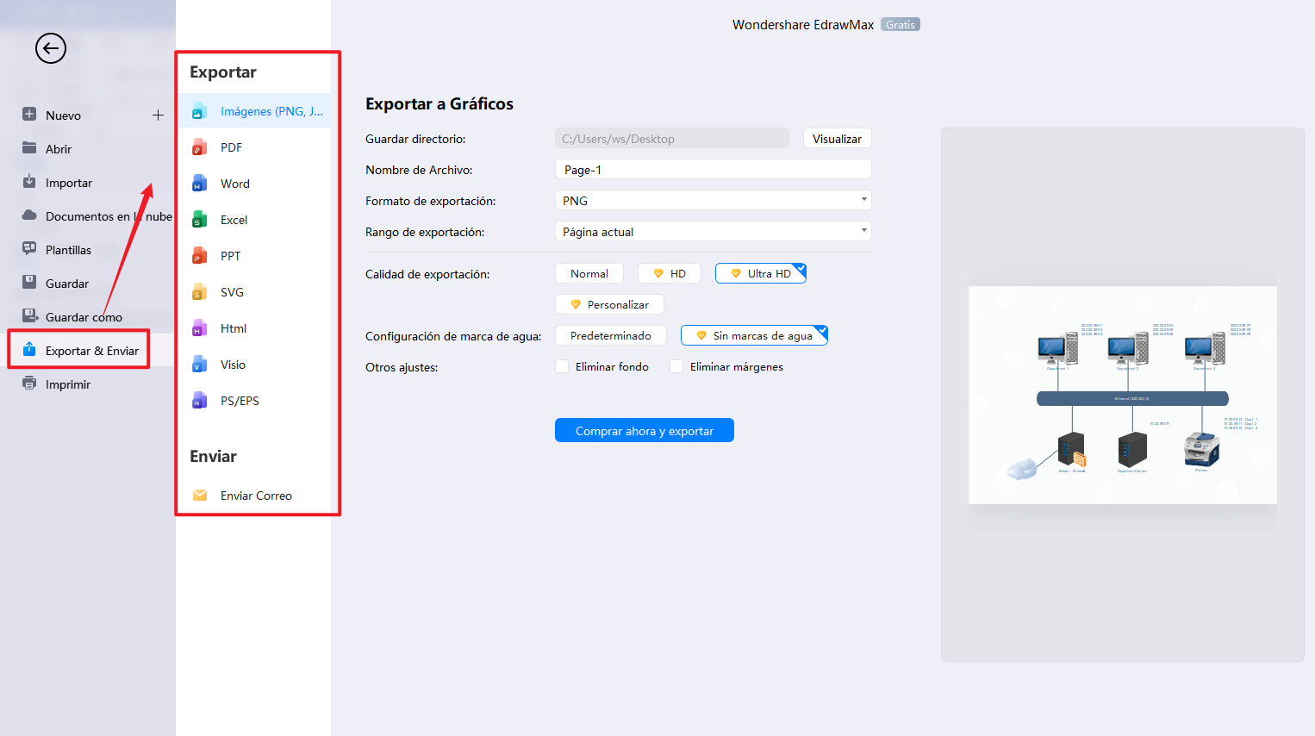Open Word export option

[234, 184]
